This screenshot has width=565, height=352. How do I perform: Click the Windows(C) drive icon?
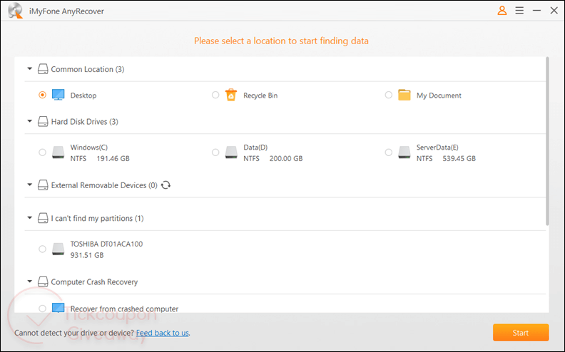point(58,152)
